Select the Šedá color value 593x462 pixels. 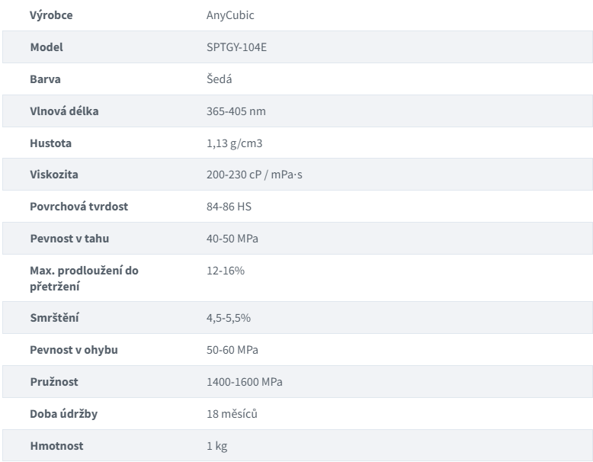coord(219,79)
